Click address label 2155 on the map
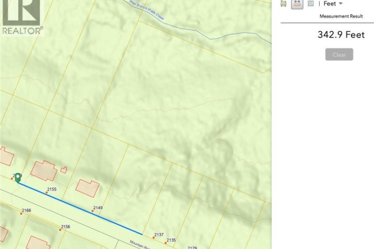374x249 pixels. coord(52,189)
